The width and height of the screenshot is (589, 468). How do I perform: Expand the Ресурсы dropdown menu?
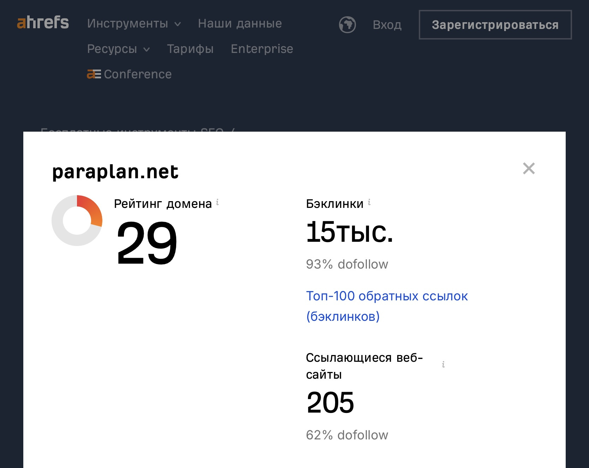[118, 49]
